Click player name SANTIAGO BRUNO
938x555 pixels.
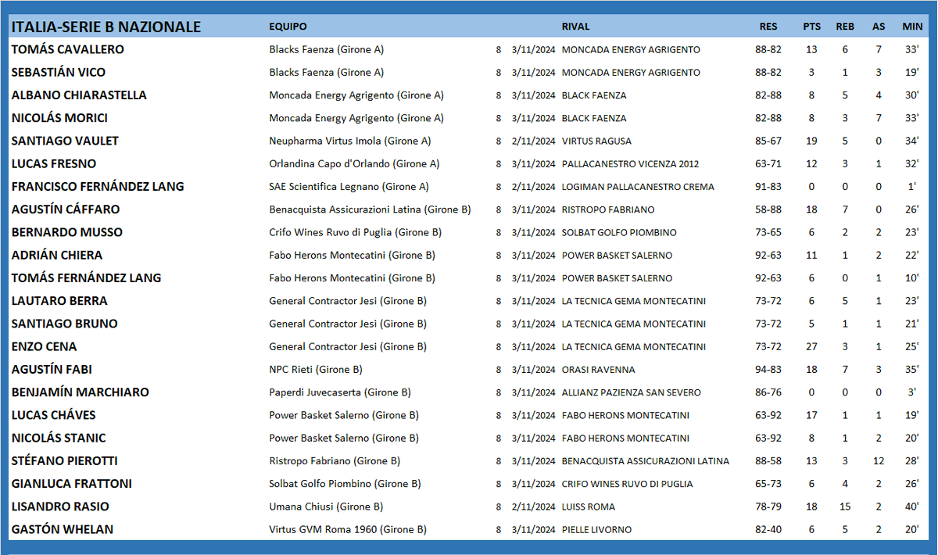[x=65, y=324]
